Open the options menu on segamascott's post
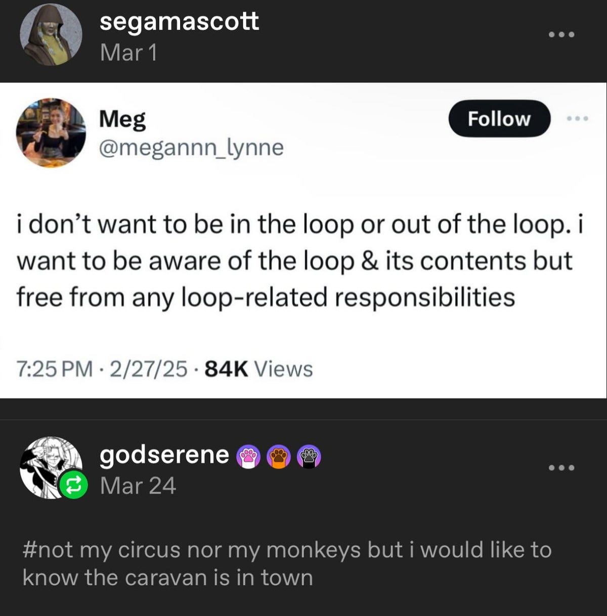This screenshot has height=616, width=607. click(x=561, y=35)
